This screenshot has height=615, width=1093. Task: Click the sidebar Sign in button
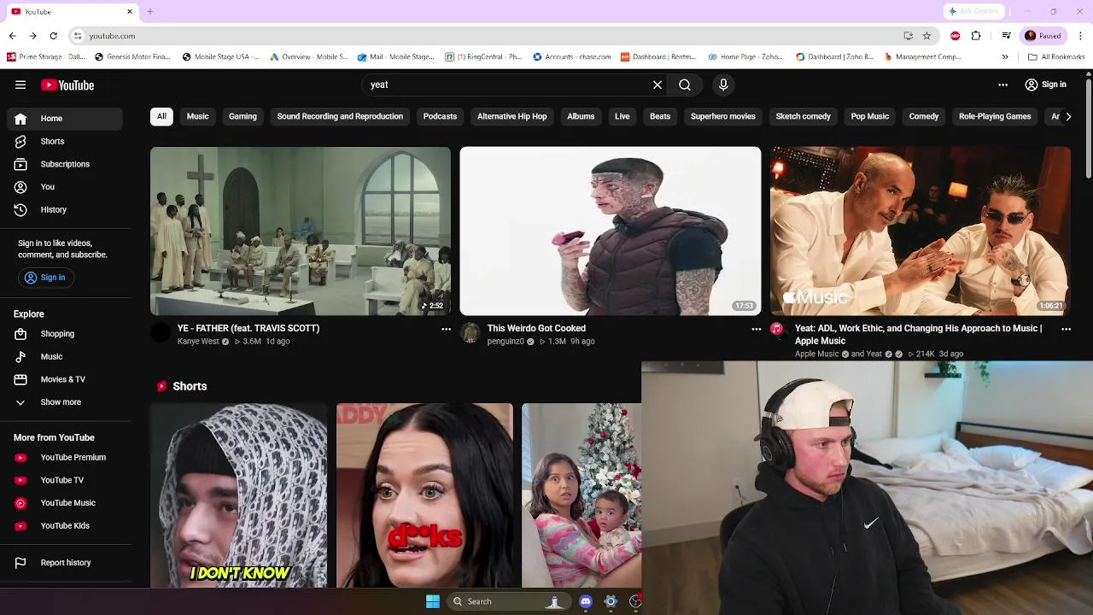click(x=46, y=278)
